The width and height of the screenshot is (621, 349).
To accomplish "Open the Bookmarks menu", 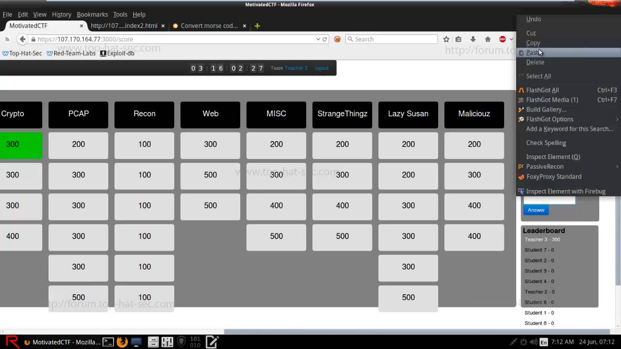I will tap(92, 15).
